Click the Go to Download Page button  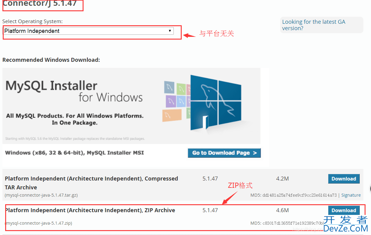click(224, 153)
